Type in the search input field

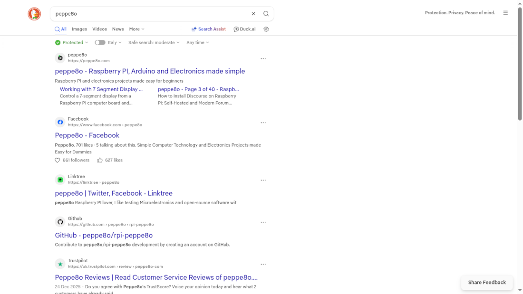[143, 13]
